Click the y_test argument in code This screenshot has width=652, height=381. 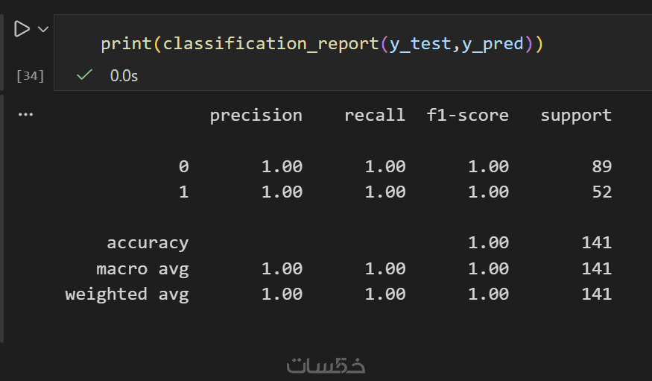click(x=420, y=44)
